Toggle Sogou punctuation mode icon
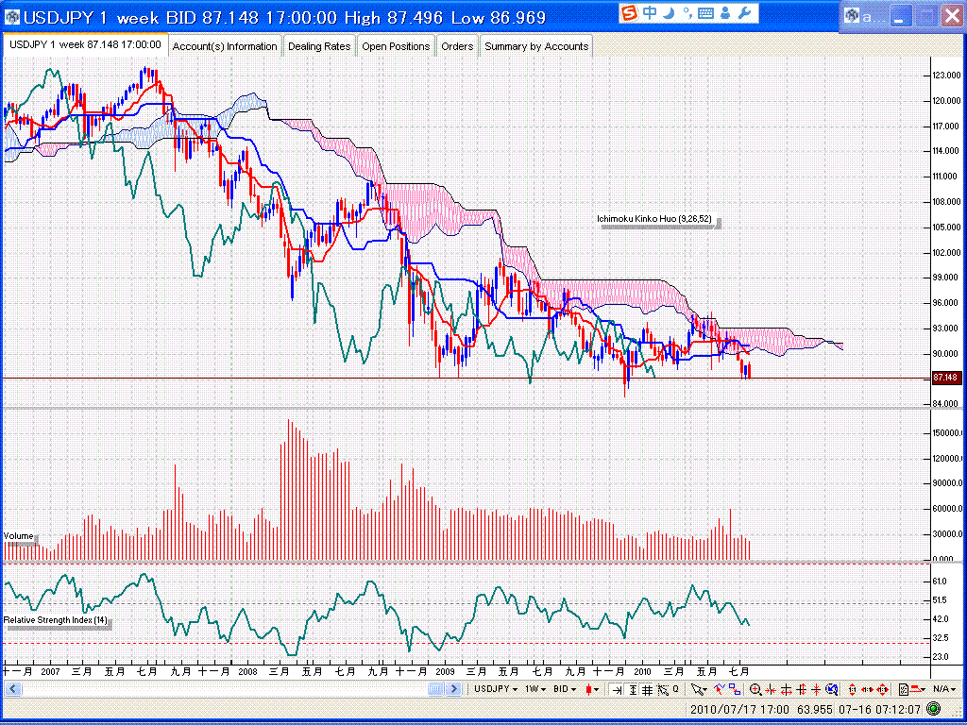Viewport: 967px width, 725px height. [x=687, y=13]
